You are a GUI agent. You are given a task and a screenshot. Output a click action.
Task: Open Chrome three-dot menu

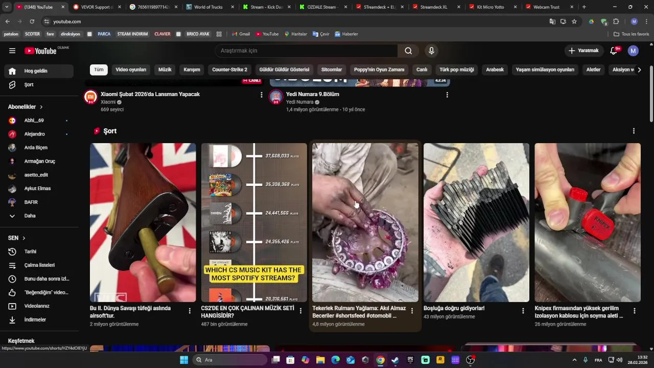(646, 21)
